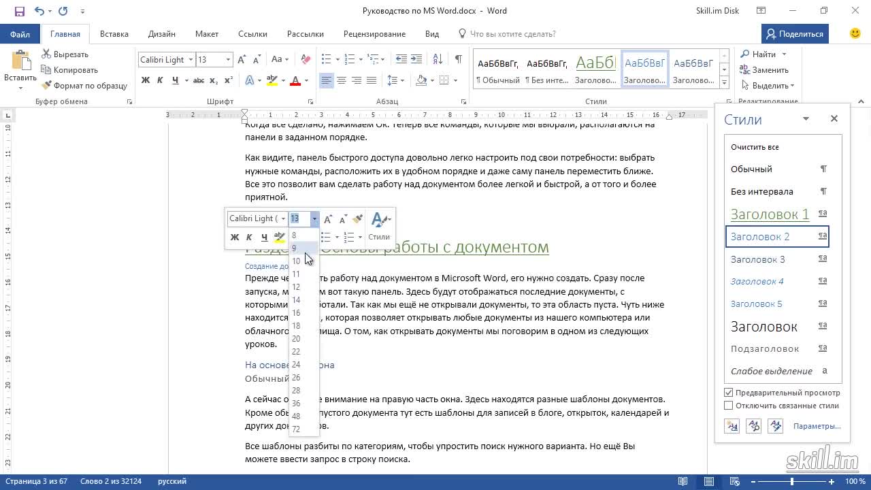The height and width of the screenshot is (490, 871).
Task: Sort the selected text alphabetically
Action: pos(438,60)
